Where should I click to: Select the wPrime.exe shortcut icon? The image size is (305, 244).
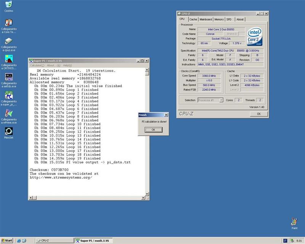point(8,113)
